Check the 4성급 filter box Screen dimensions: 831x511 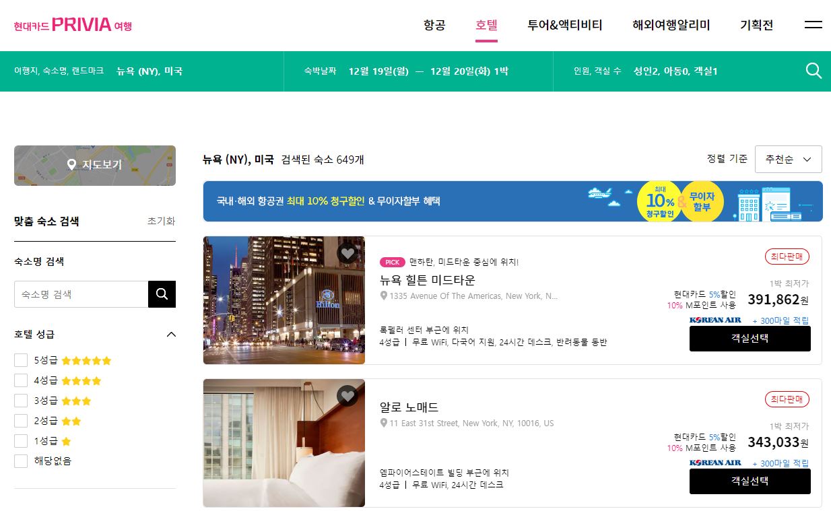pos(21,381)
